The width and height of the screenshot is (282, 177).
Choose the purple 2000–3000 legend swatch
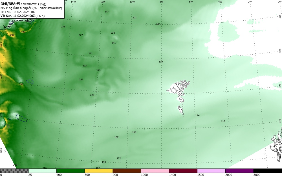coord(239,171)
